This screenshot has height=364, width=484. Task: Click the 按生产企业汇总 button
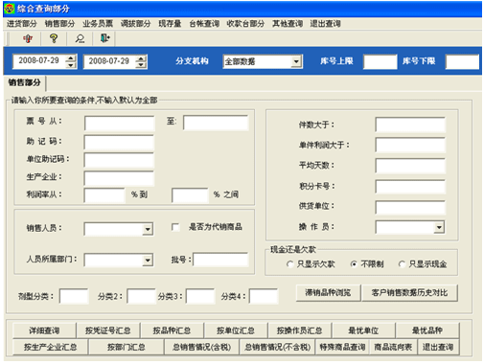coord(50,347)
